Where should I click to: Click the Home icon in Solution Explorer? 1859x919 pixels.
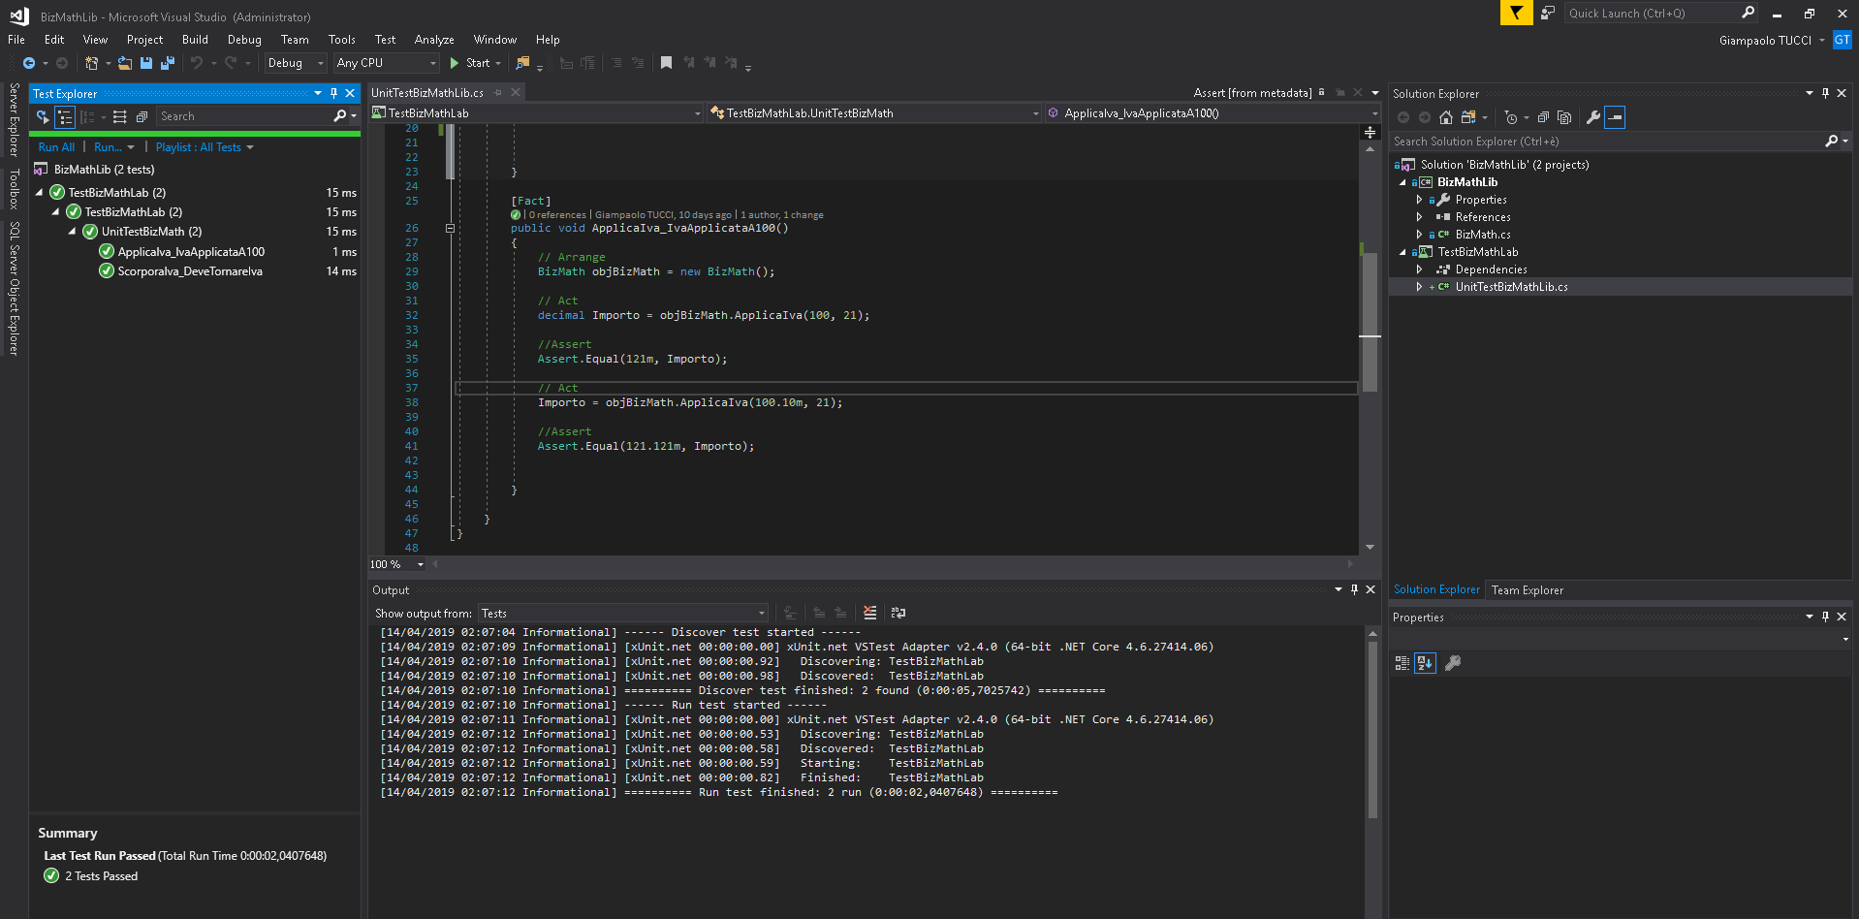click(x=1446, y=117)
